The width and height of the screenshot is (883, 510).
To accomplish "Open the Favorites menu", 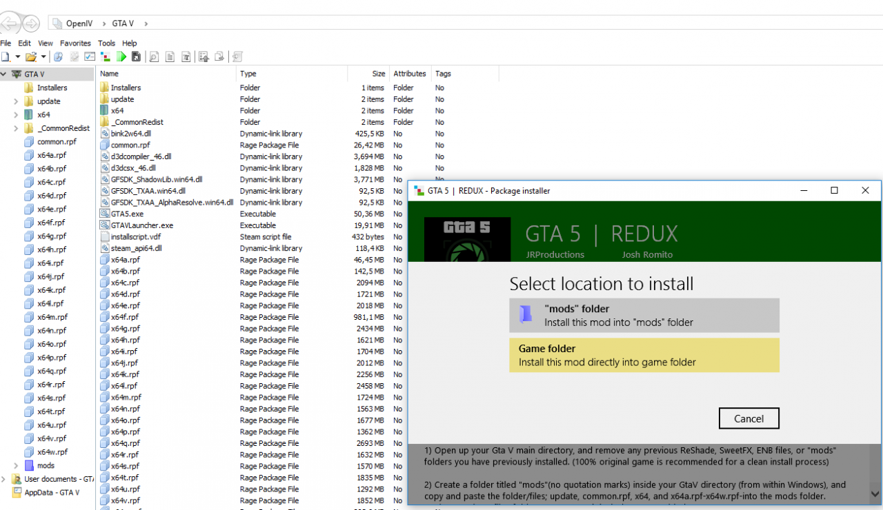I will [75, 43].
